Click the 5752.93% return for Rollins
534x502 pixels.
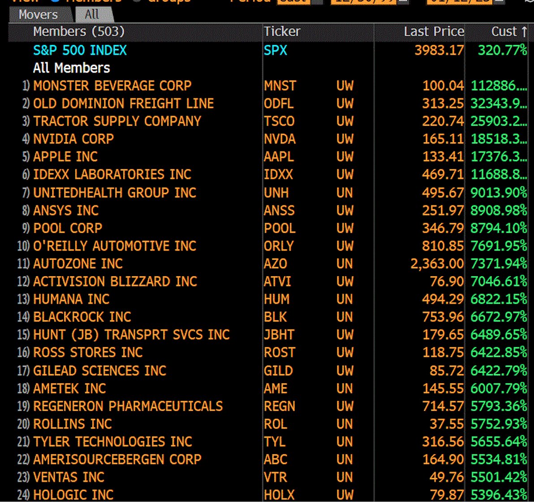click(499, 424)
